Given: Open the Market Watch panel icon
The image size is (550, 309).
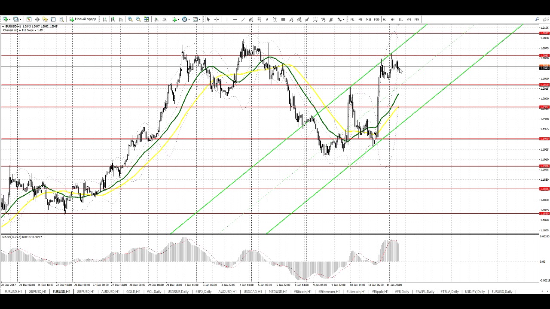Looking at the screenshot, I should (x=29, y=19).
